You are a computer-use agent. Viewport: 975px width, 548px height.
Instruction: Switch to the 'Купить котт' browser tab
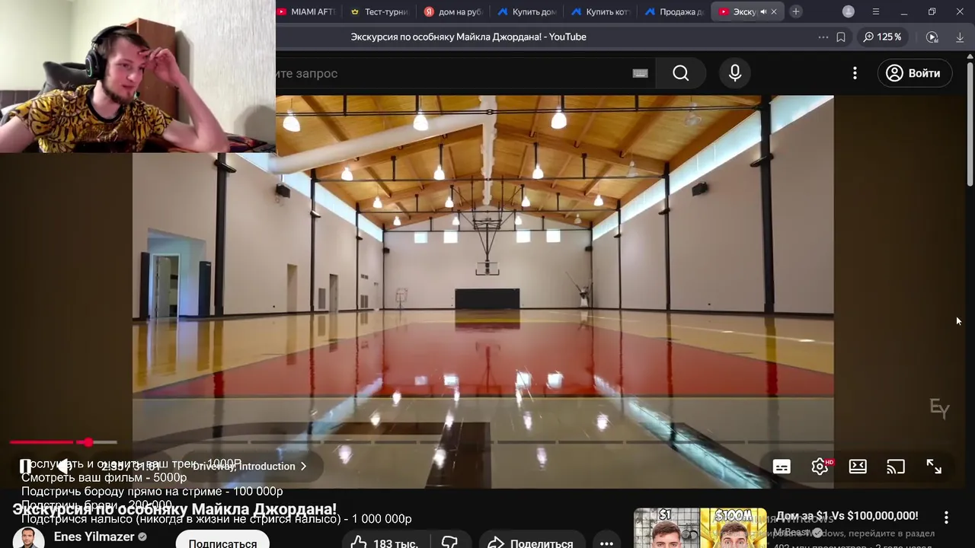point(601,11)
